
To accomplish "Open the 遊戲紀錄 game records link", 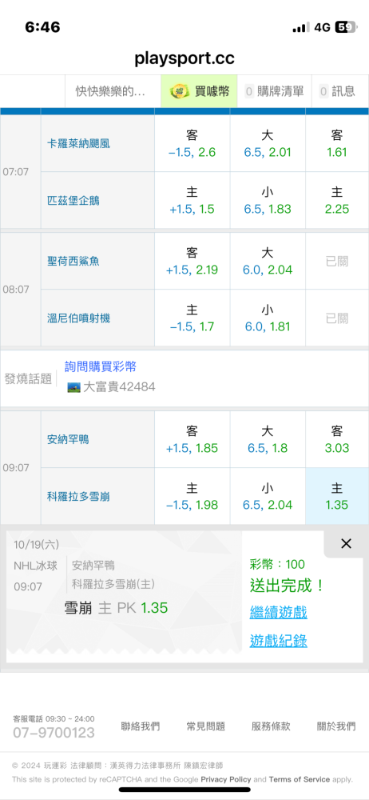I will click(278, 640).
